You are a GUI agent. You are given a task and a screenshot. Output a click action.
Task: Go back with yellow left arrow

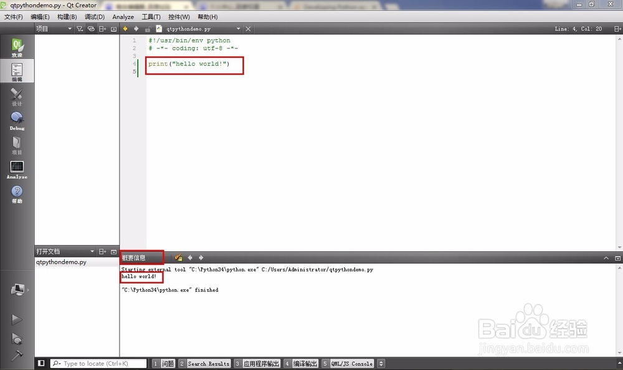[125, 29]
